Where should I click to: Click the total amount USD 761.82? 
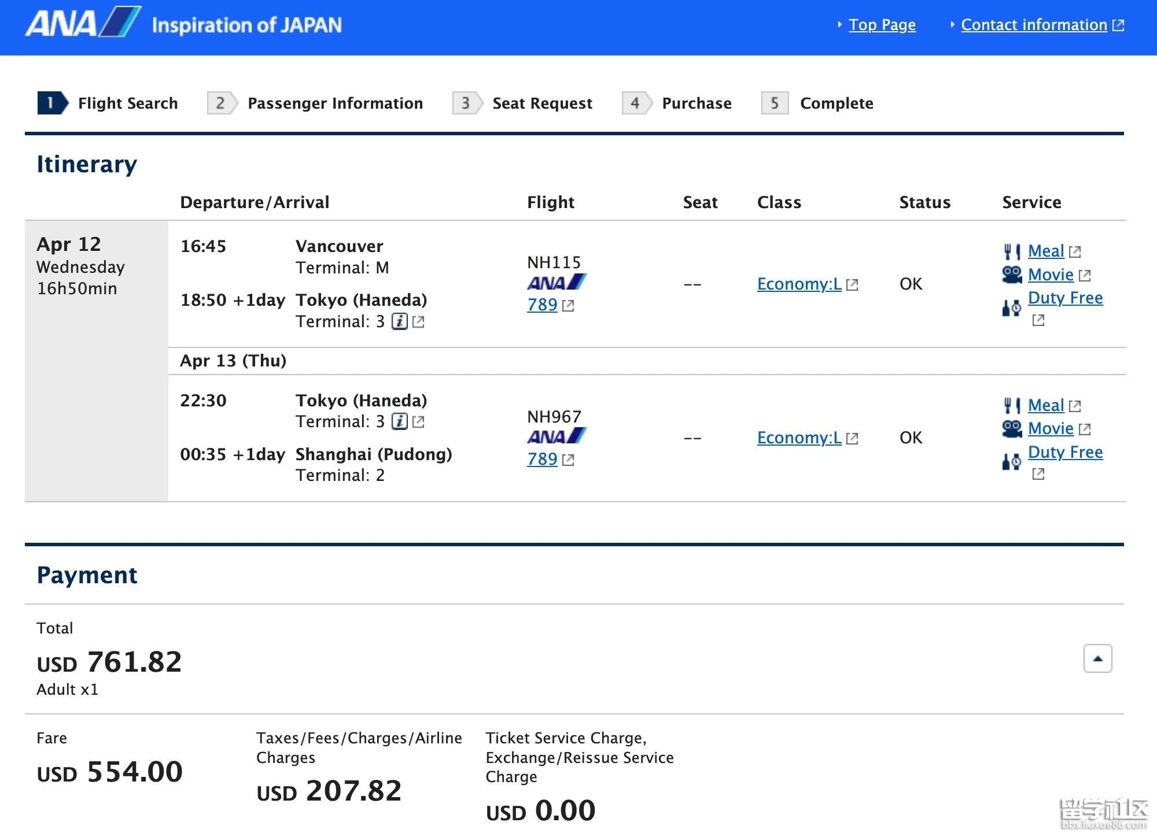click(x=109, y=662)
